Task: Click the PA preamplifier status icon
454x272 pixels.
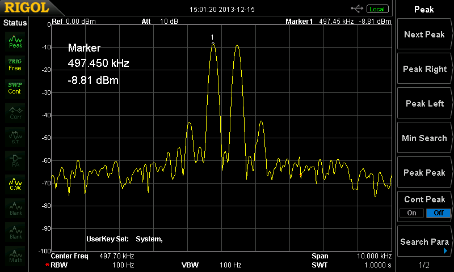Action: pos(15,160)
